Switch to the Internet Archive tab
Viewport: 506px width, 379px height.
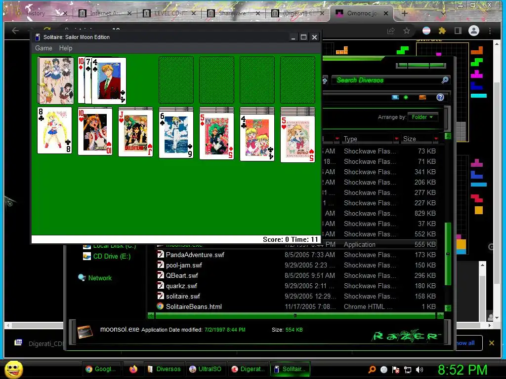tap(105, 13)
